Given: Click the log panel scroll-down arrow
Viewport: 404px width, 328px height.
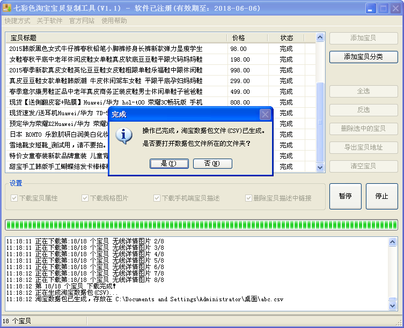Looking at the screenshot, I should pos(392,305).
